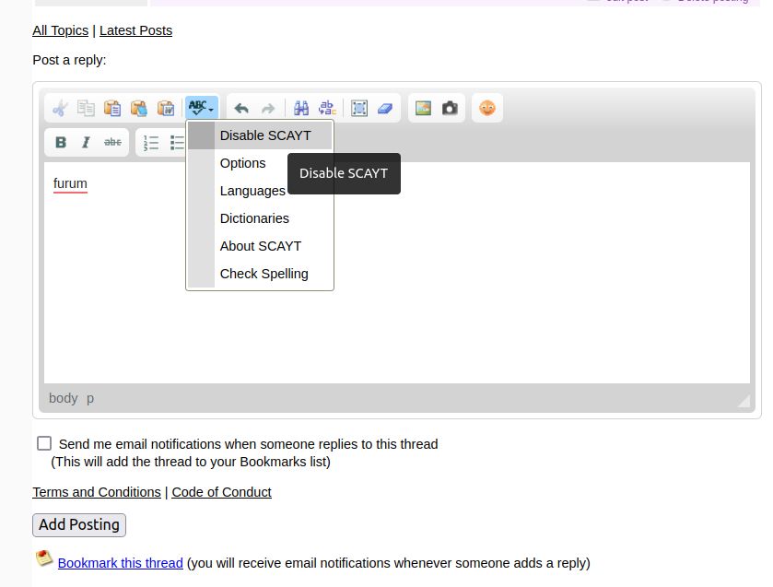Open the All Topics link
773x587 pixels.
(61, 30)
